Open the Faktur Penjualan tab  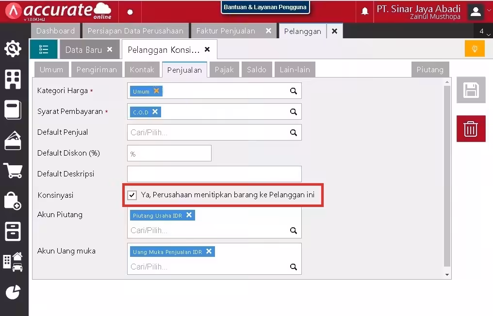(226, 31)
